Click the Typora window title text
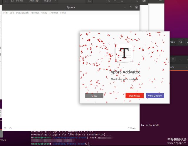Image resolution: width=188 pixels, height=146 pixels. [x=71, y=7]
